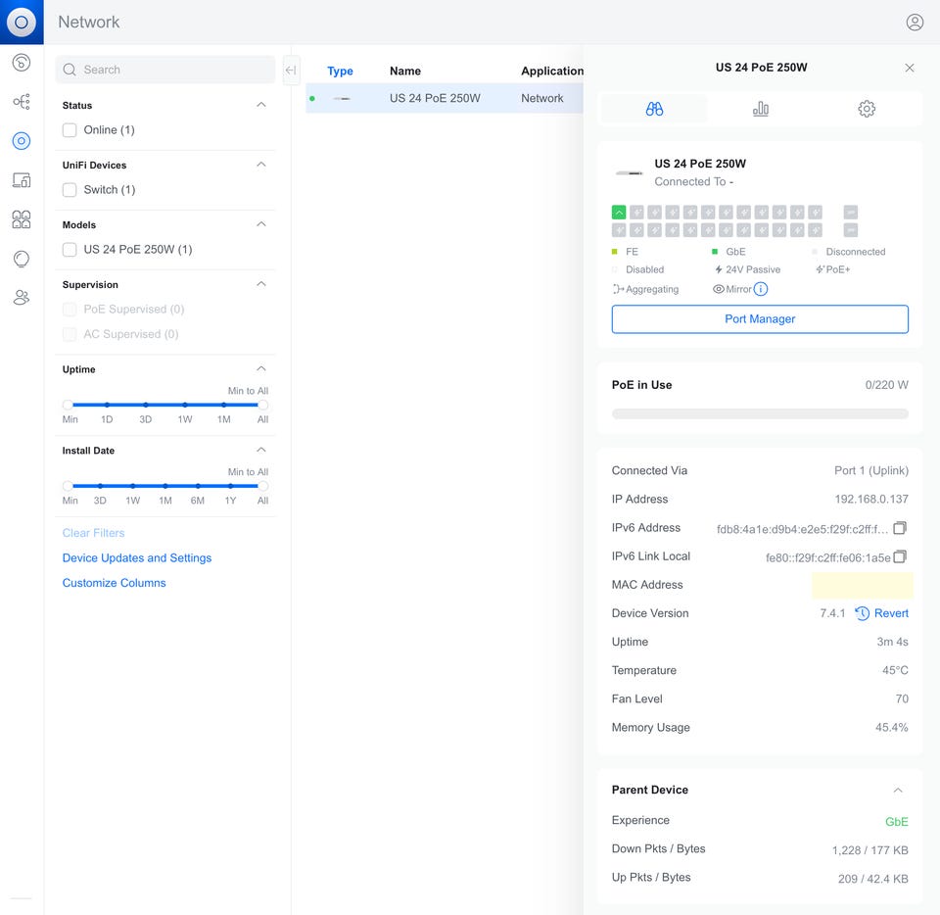Click the Search input field
Viewport: 940px width, 915px height.
click(x=165, y=70)
